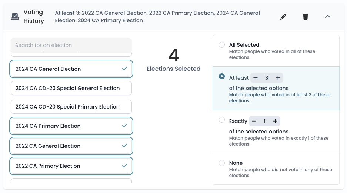Increase the At least count with plus

click(278, 78)
